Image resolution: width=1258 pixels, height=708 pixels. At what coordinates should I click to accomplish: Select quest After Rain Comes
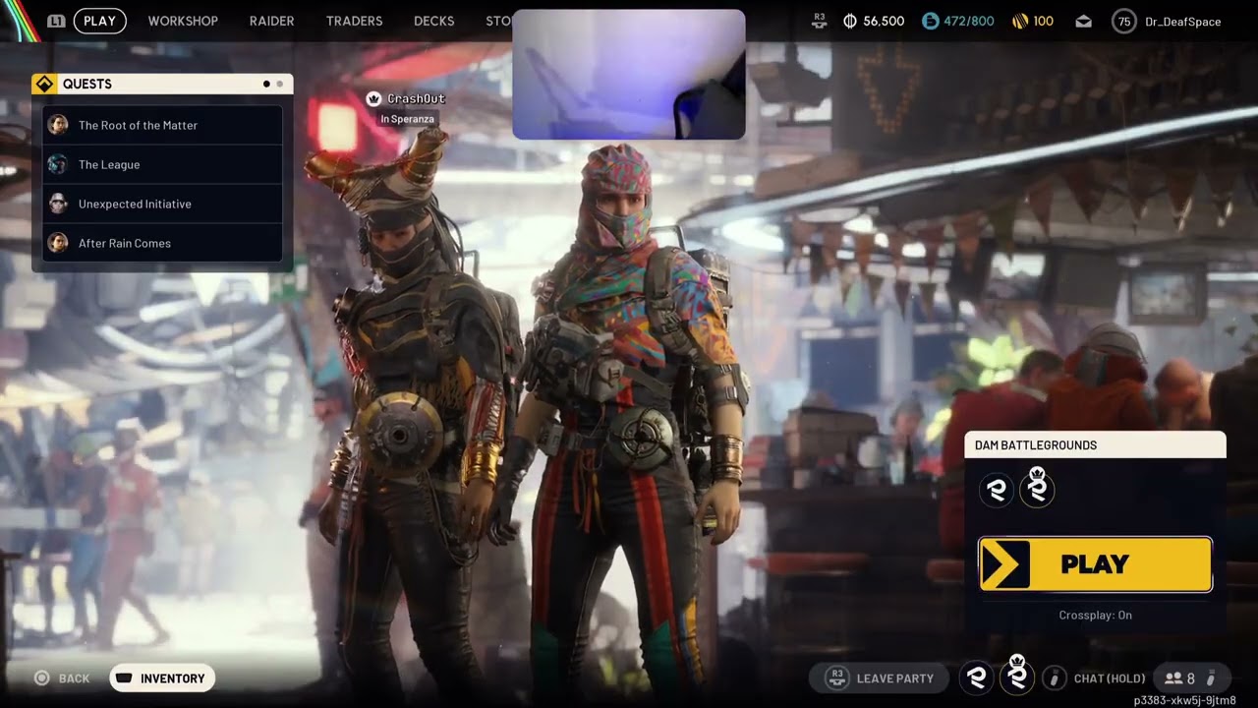[163, 243]
